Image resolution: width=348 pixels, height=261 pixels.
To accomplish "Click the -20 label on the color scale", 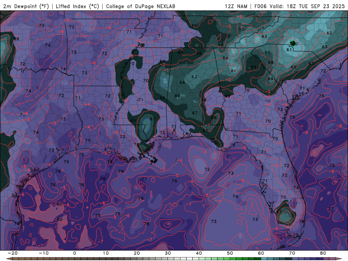I will 12,253.
